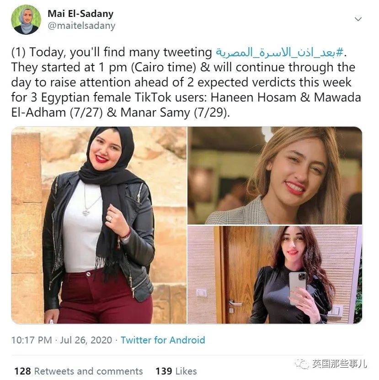Image resolution: width=379 pixels, height=380 pixels.
Task: Click the number 139 likes count
Action: click(x=164, y=371)
